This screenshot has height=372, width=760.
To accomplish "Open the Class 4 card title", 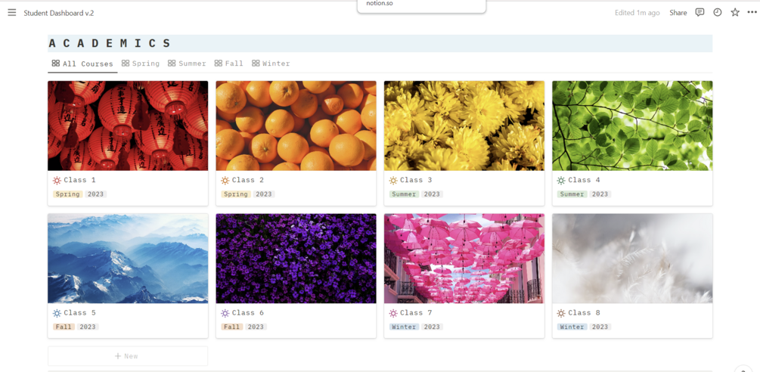I will [584, 180].
